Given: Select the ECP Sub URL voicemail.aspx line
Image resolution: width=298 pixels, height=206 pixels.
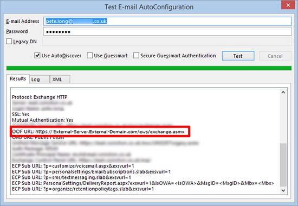Looking at the screenshot, I should 73,166.
